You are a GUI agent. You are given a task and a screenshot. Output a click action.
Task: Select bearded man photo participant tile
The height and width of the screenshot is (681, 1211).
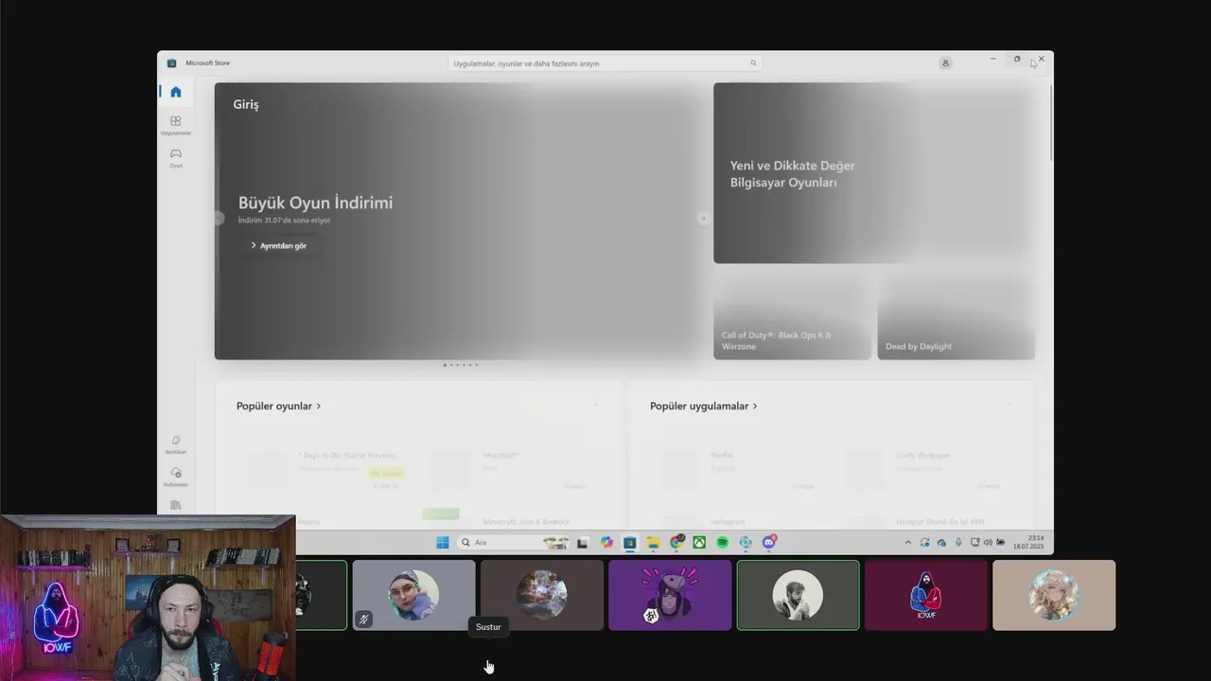pos(799,595)
